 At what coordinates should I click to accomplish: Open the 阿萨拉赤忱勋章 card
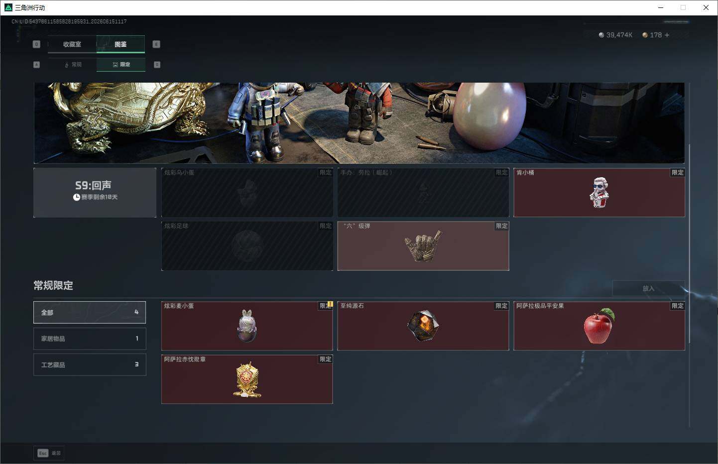click(247, 379)
